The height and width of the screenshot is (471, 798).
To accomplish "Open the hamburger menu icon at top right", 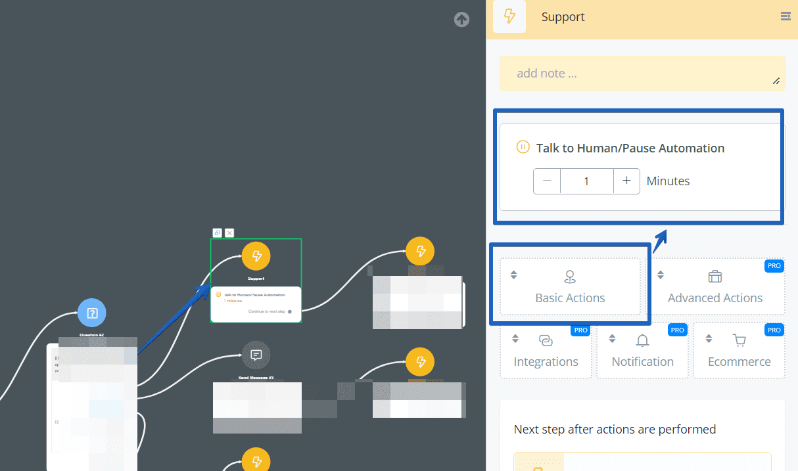I will [786, 16].
